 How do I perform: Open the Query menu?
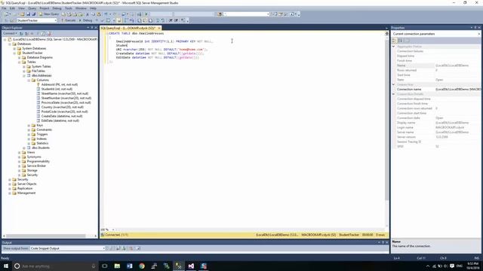32,8
